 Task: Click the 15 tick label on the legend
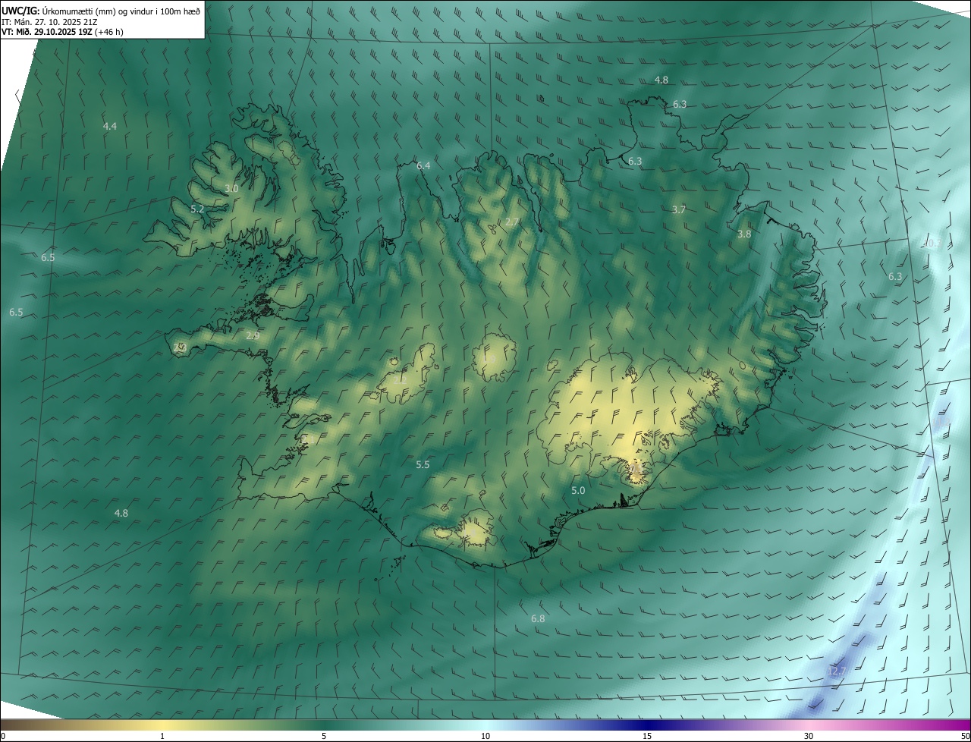point(647,736)
